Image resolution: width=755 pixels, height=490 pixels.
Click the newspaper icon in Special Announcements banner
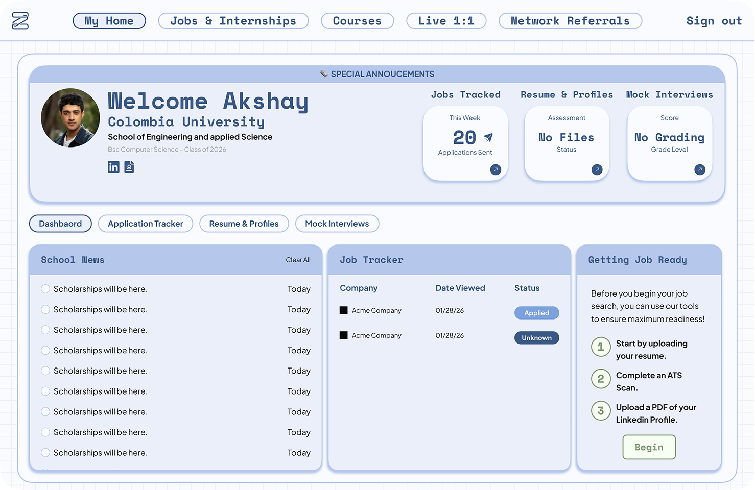tap(324, 73)
